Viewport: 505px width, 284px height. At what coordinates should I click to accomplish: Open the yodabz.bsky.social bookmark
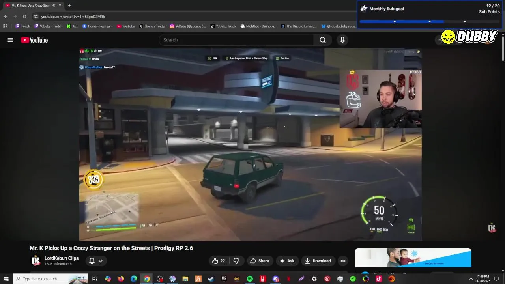tap(339, 26)
